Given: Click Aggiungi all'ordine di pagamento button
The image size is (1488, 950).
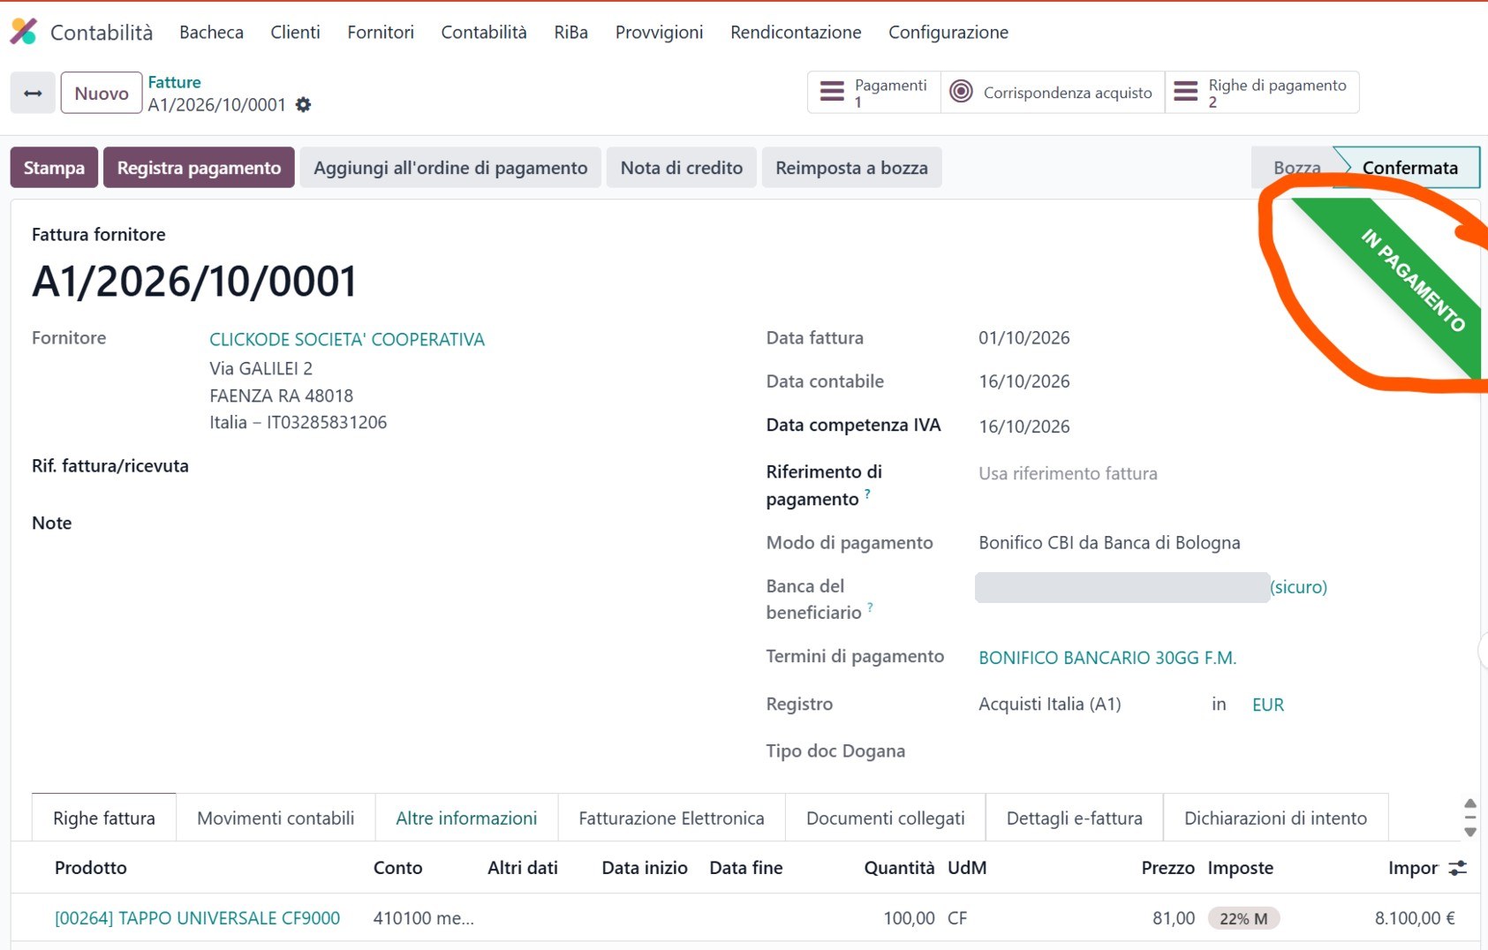Looking at the screenshot, I should 450,168.
